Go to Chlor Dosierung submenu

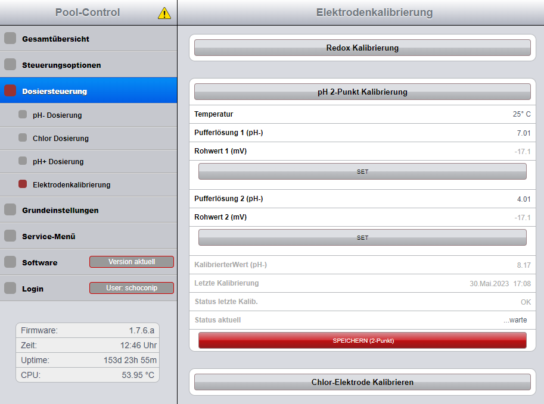(88, 138)
